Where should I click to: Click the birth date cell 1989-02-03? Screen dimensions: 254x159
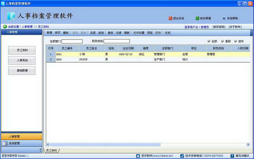128,54
